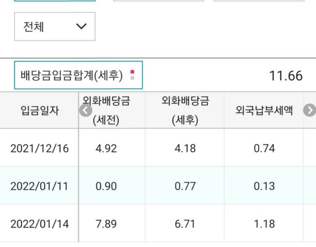Open the 전체 dropdown

54,27
